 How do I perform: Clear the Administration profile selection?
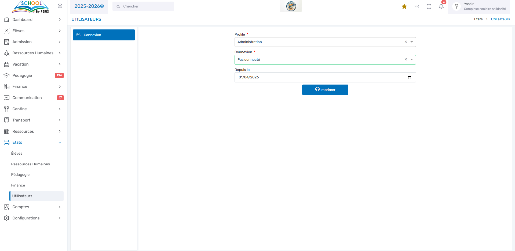tap(406, 42)
